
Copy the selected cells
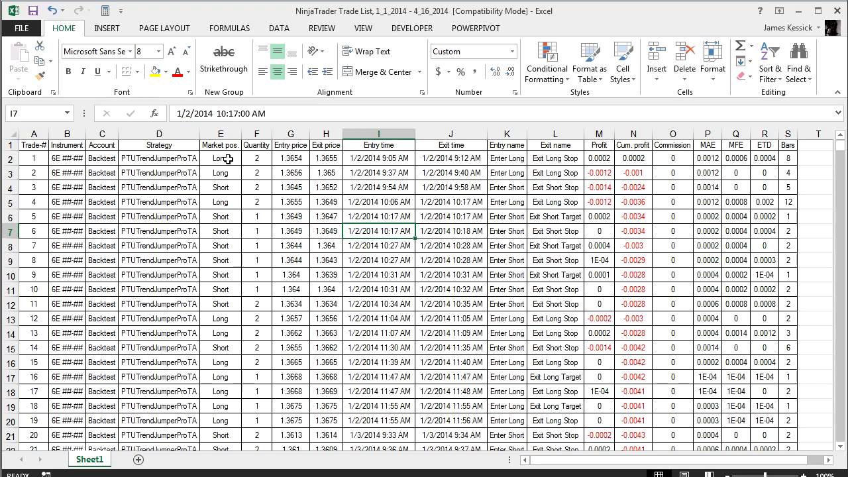pos(40,61)
